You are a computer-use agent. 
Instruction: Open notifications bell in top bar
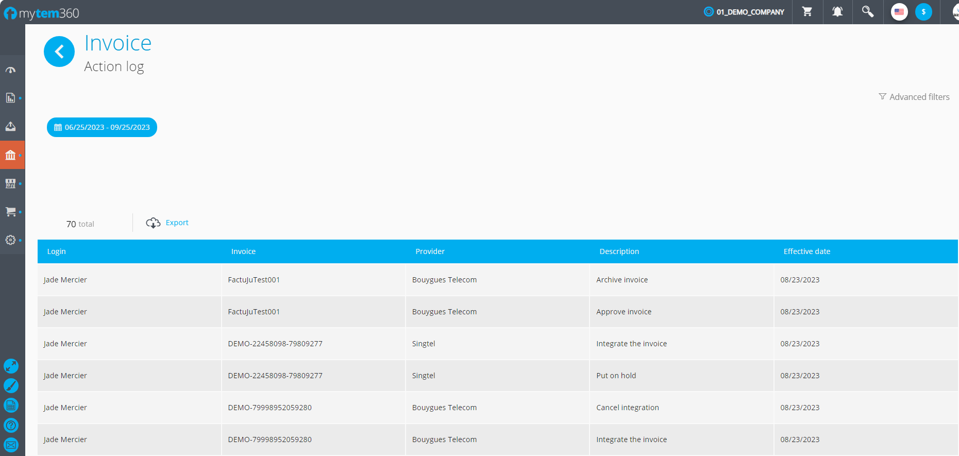837,11
